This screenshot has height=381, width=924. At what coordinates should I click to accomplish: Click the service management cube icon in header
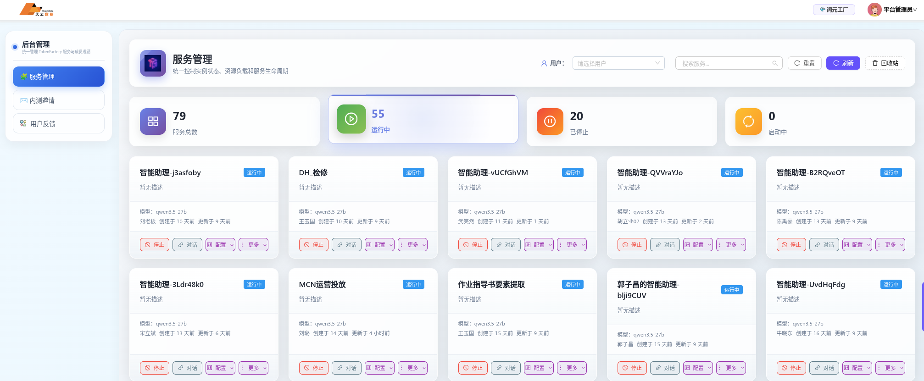pyautogui.click(x=153, y=63)
